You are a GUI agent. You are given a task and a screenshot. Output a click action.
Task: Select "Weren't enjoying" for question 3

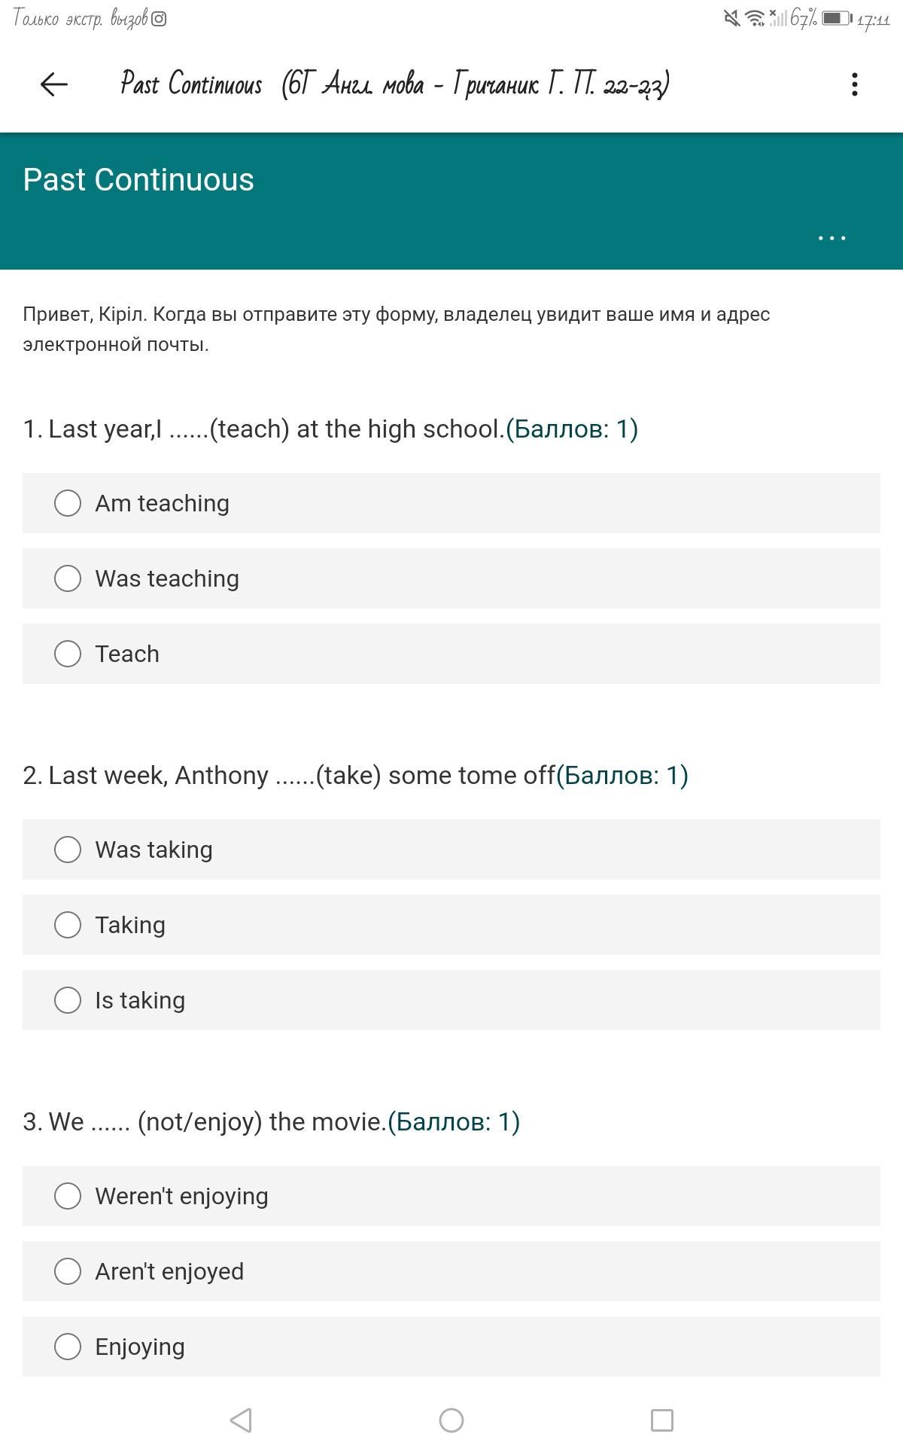tap(68, 1196)
